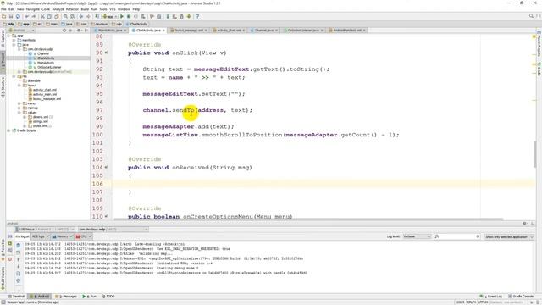Open the Navigate menu
Image resolution: width=542 pixels, height=305 pixels.
33,9
